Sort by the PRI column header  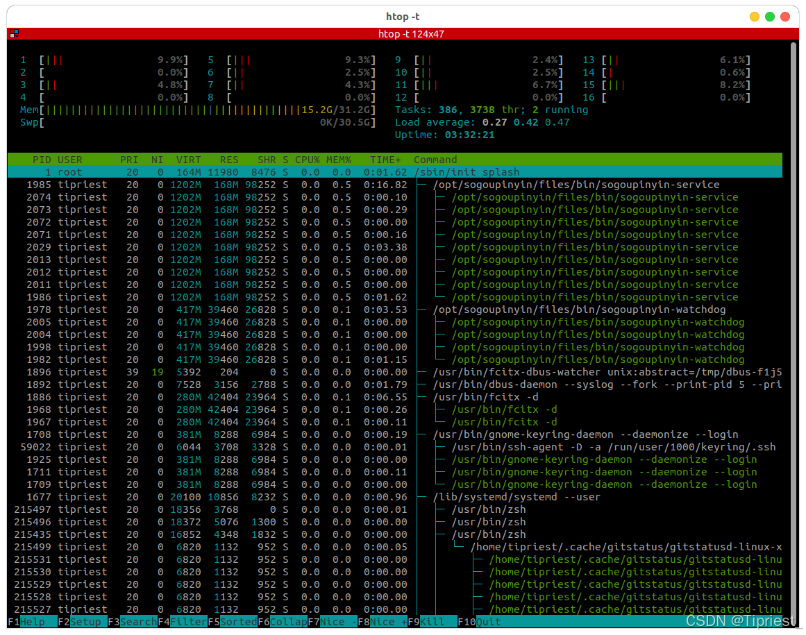click(x=129, y=160)
